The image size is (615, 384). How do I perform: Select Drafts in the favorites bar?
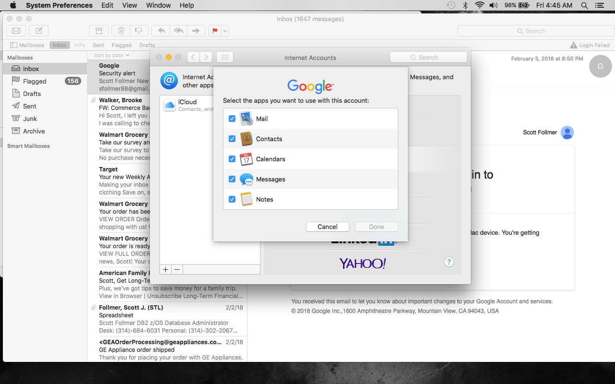tap(147, 45)
